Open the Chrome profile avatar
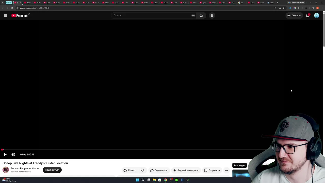 click(x=317, y=8)
